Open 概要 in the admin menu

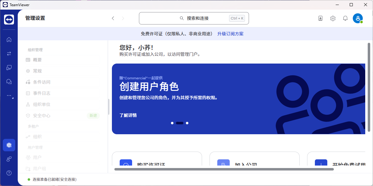[x=62, y=60]
